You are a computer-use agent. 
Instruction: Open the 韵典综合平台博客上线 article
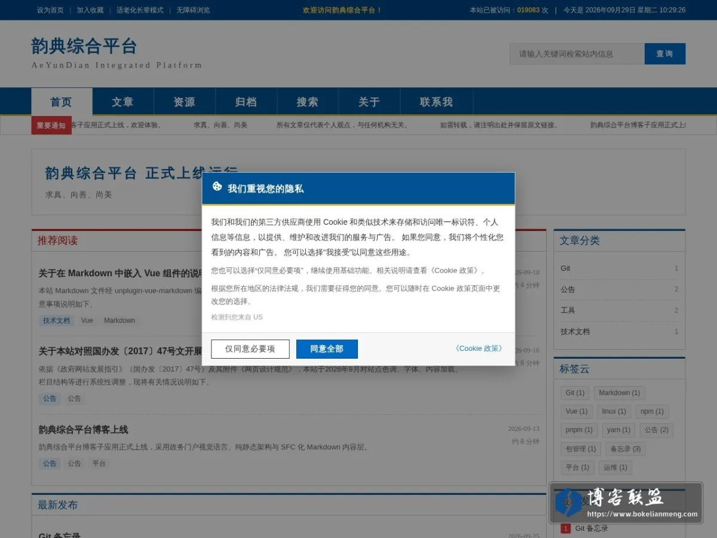84,430
